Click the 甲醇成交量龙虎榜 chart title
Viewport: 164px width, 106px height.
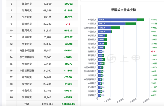[x=124, y=10]
